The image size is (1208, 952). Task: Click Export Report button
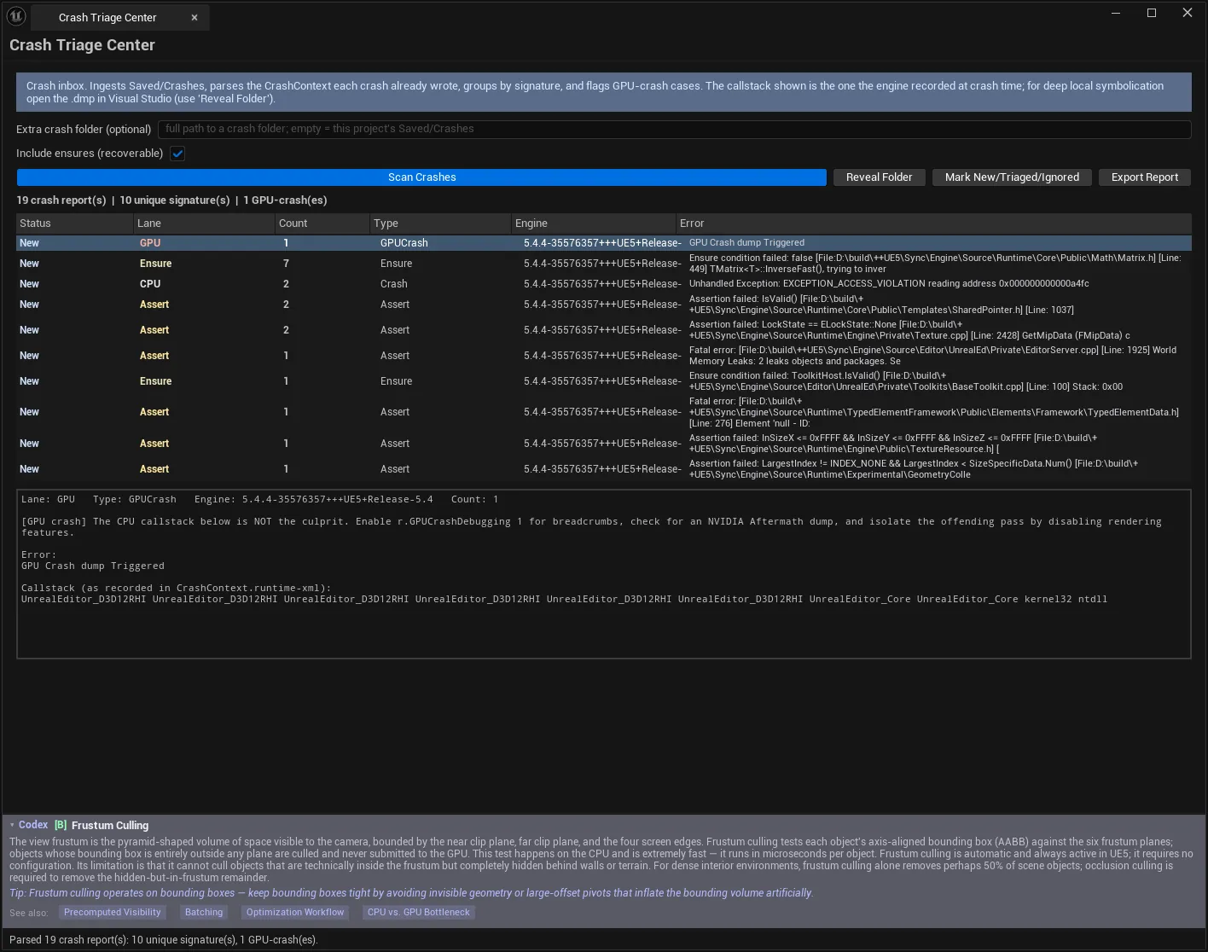point(1144,177)
